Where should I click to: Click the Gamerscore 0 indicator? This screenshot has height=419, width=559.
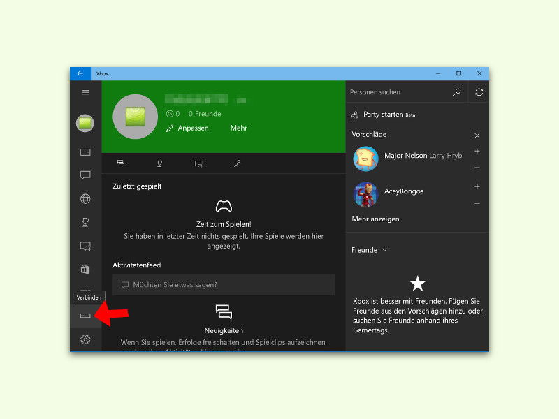(x=173, y=114)
